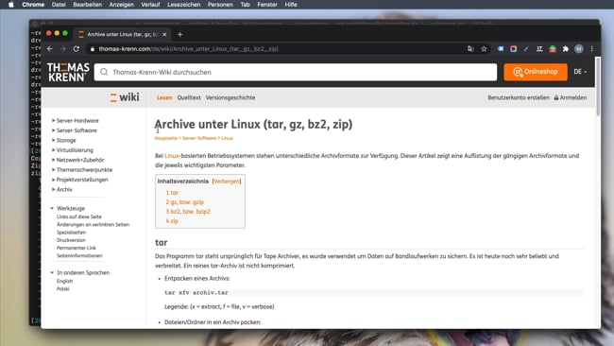Expand the Storage sidebar entry

[66, 140]
